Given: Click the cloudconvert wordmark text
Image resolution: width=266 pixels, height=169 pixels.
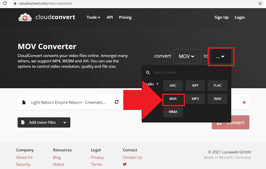Looking at the screenshot, I should pyautogui.click(x=55, y=17).
